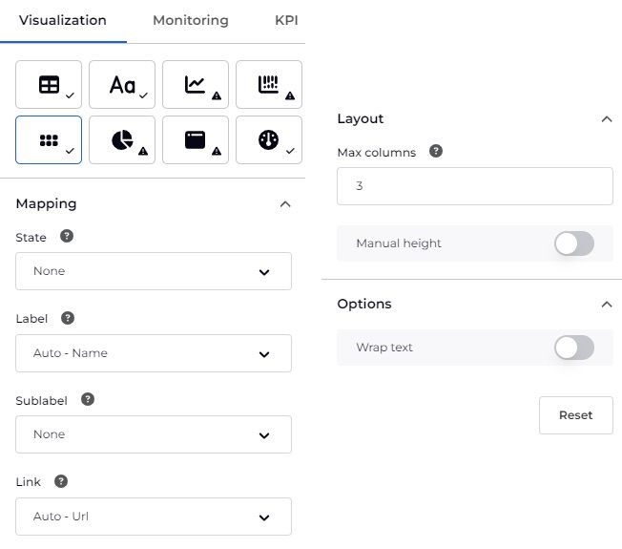Screen dimensions: 622x549
Task: Collapse the Mapping section
Action: (285, 204)
